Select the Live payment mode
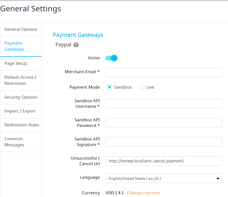The width and height of the screenshot is (228, 197). (141, 87)
